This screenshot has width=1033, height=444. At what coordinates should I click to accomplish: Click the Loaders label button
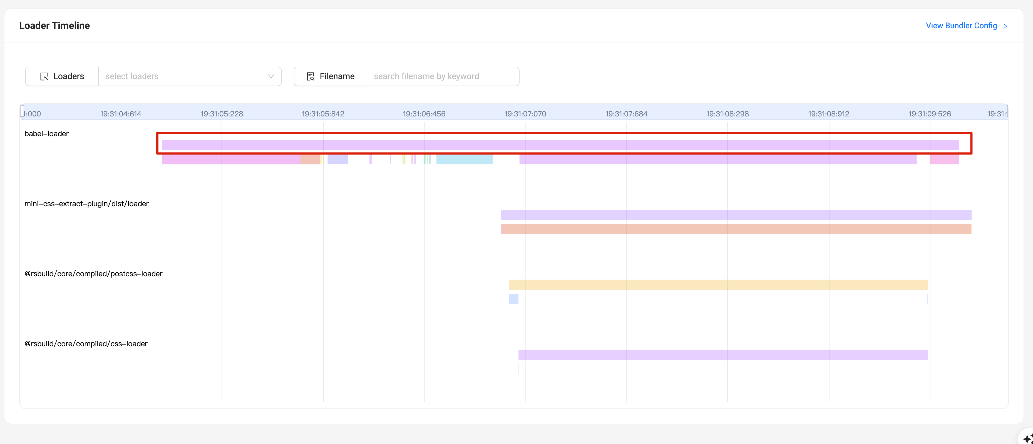(62, 76)
